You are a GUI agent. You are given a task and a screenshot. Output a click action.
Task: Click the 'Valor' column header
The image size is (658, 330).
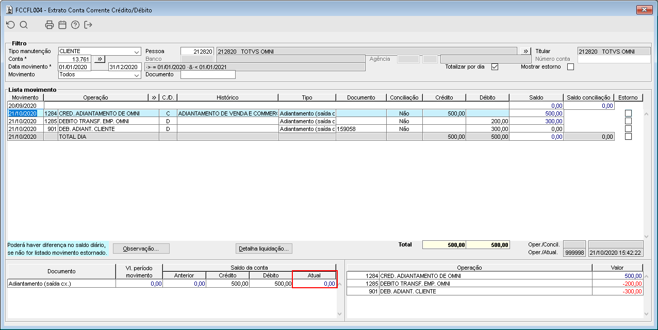[x=618, y=268]
